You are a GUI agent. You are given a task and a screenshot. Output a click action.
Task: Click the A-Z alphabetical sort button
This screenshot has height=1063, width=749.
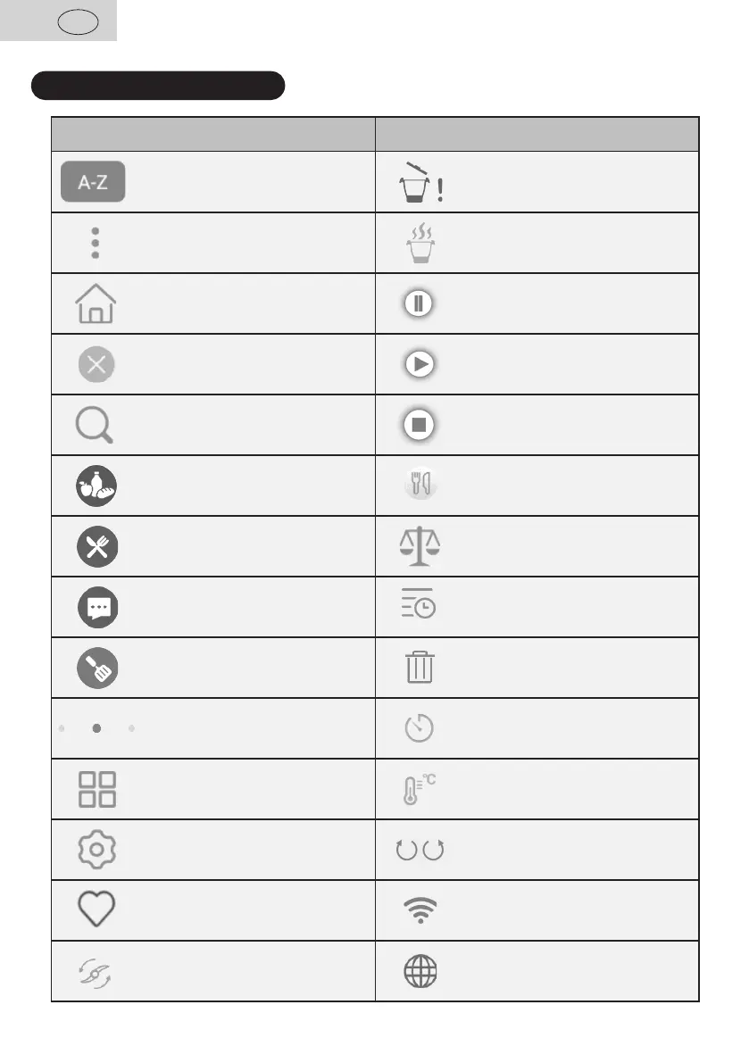[93, 182]
